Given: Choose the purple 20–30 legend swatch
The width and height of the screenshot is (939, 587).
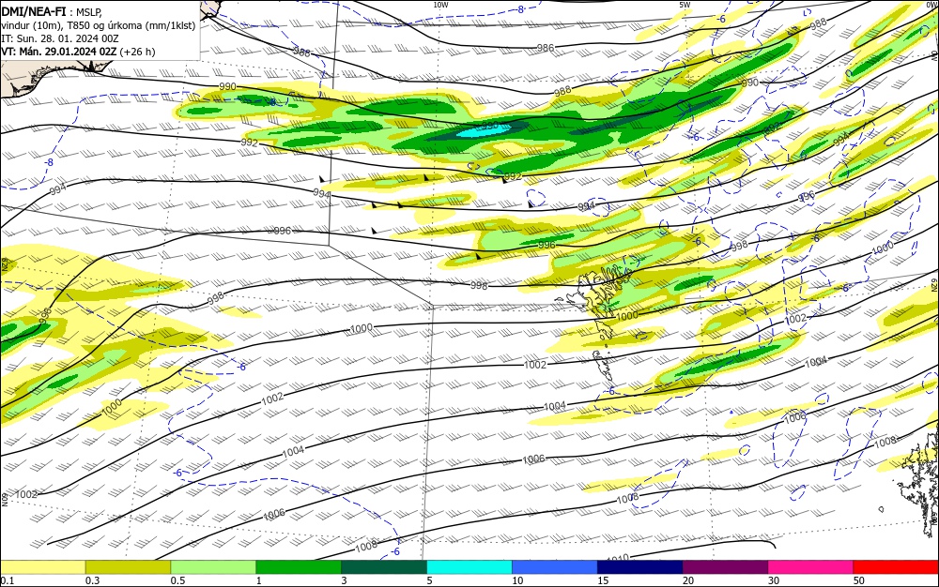Looking at the screenshot, I should [725, 567].
